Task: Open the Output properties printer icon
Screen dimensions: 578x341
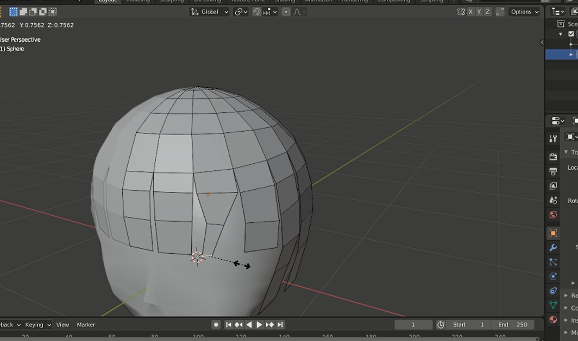Action: coord(553,171)
